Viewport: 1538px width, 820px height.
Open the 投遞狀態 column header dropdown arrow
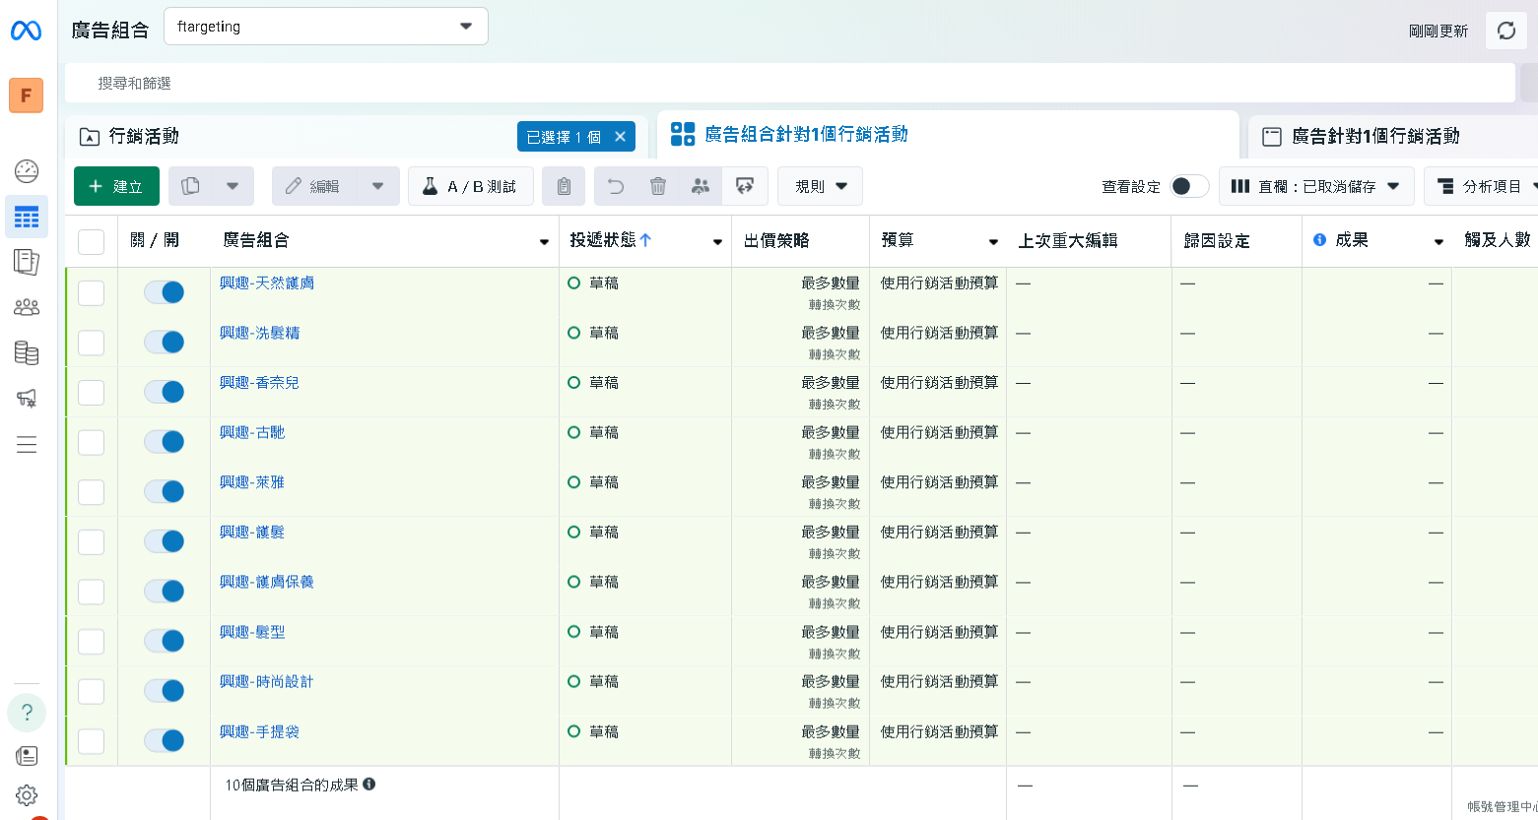717,242
